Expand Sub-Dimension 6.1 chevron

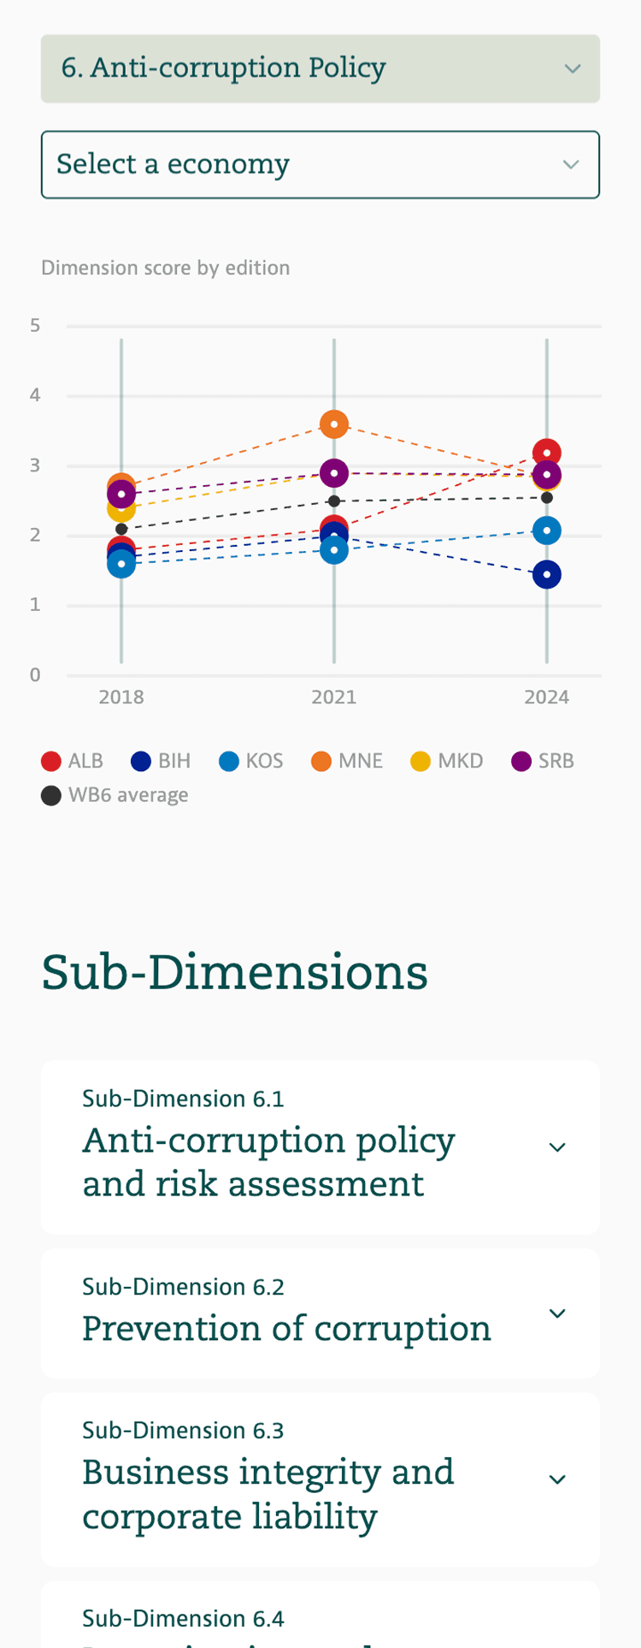pyautogui.click(x=557, y=1147)
